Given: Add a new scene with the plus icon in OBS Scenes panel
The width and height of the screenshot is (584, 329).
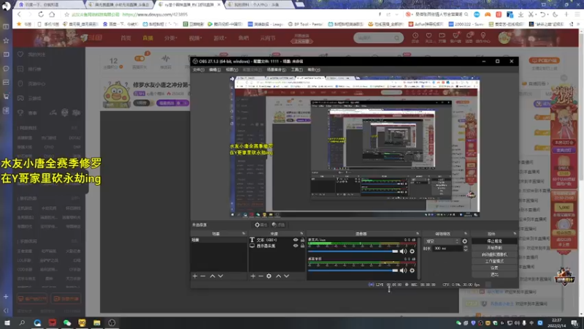Looking at the screenshot, I should (195, 276).
